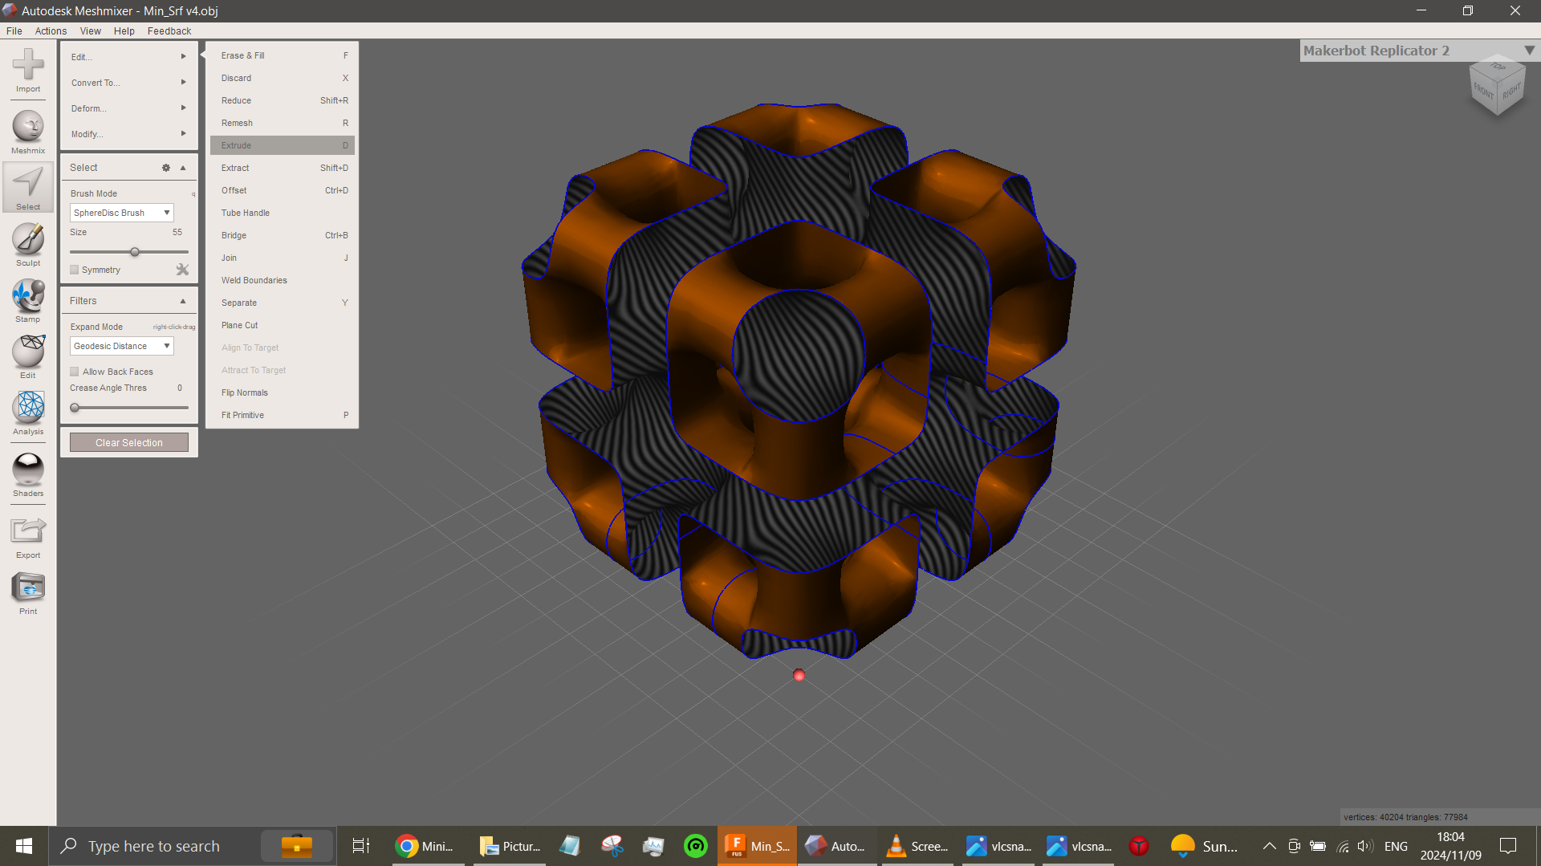Open the Help menu
This screenshot has height=866, width=1541.
(x=124, y=31)
